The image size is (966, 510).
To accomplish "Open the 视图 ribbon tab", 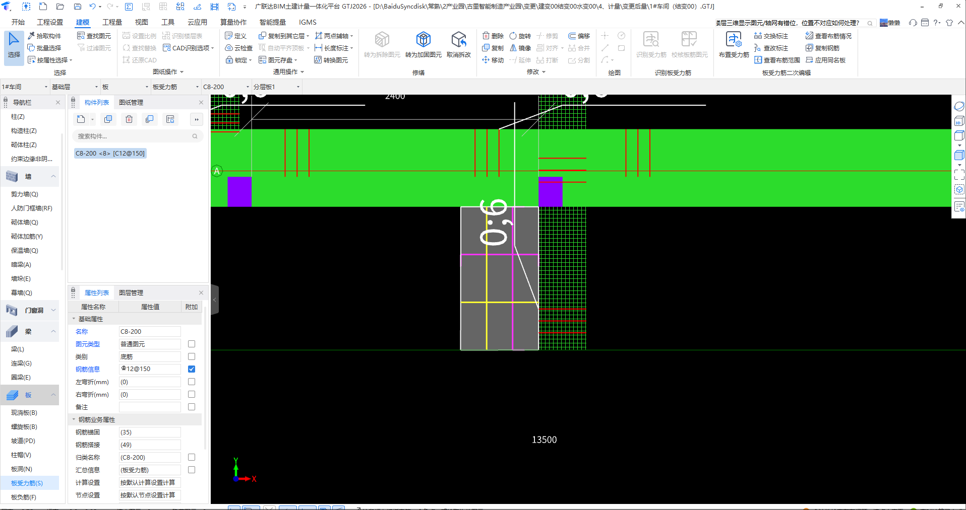I will 141,22.
